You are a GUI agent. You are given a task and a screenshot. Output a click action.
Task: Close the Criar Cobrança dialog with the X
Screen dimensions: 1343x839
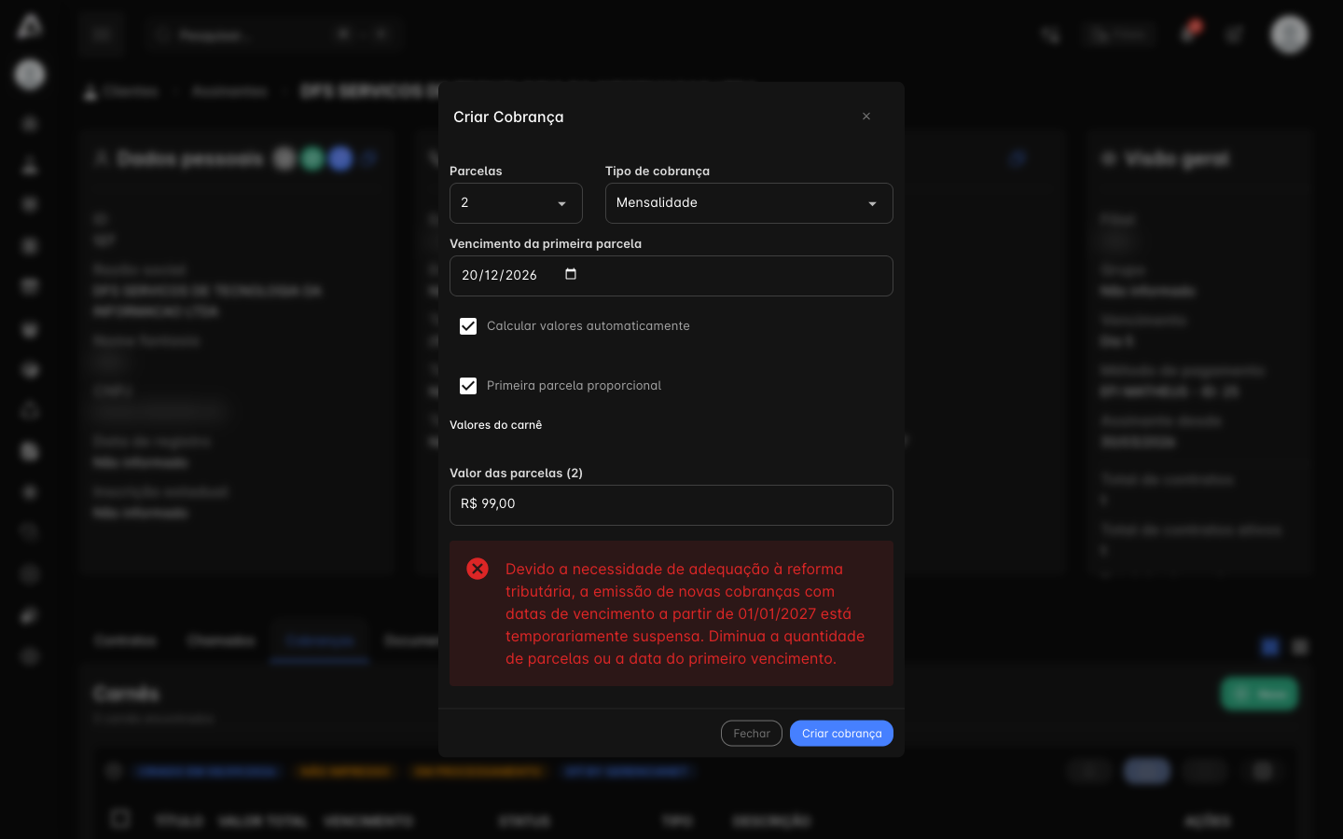tap(866, 117)
